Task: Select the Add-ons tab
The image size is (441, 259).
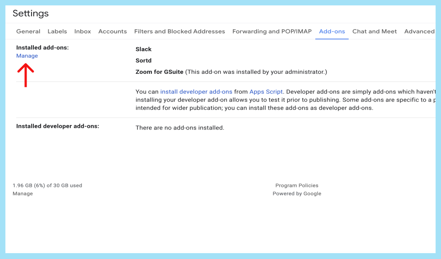Action: pos(332,31)
